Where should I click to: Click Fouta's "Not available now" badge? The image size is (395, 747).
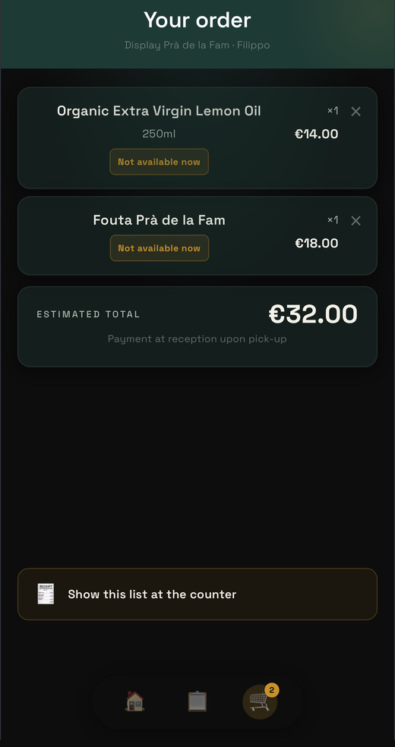click(x=160, y=248)
